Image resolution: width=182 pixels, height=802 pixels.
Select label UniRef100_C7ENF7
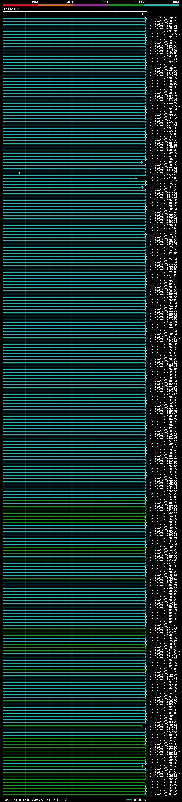pos(163,62)
